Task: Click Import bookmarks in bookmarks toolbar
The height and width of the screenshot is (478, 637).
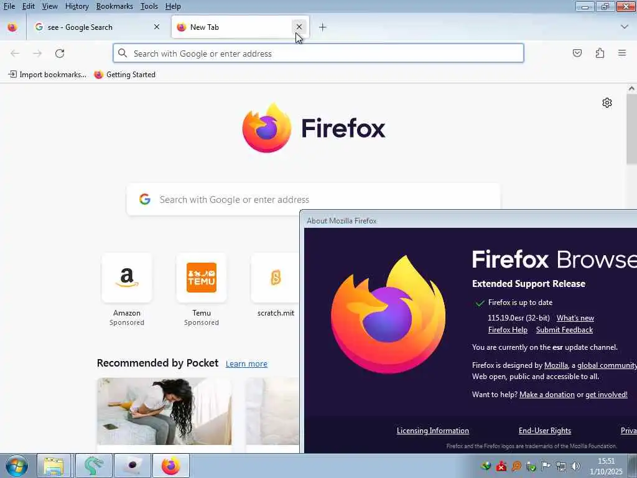Action: coord(47,75)
